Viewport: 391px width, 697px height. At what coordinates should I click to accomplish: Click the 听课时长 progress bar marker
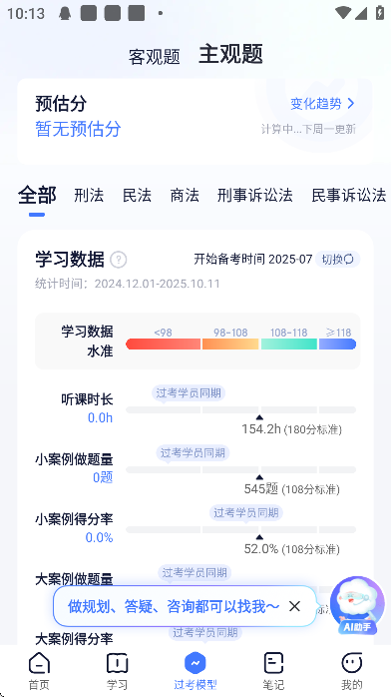coord(259,417)
